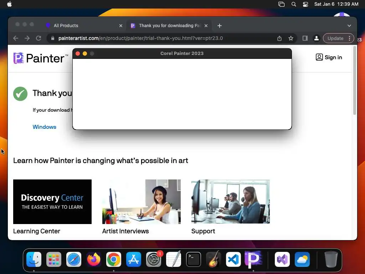
Task: Open the Artist Interviews image
Action: 141,202
